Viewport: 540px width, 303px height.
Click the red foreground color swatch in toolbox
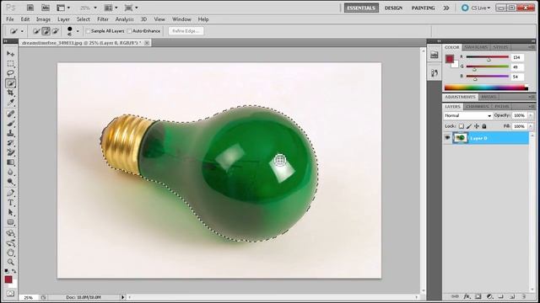pyautogui.click(x=8, y=279)
